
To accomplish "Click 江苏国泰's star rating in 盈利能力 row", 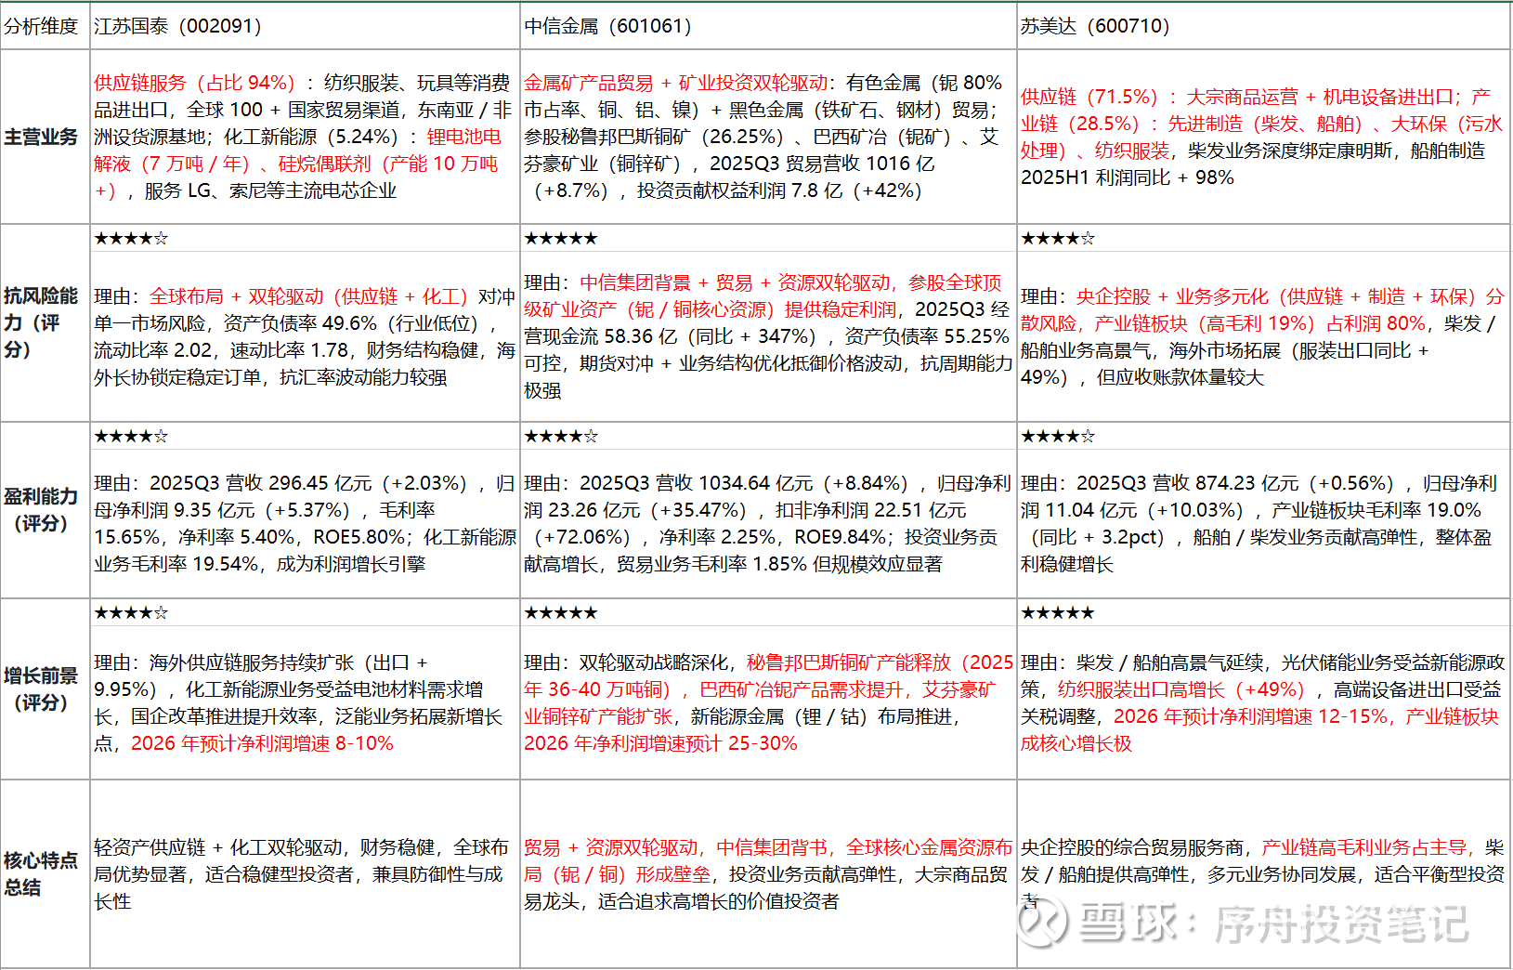I will click(131, 437).
